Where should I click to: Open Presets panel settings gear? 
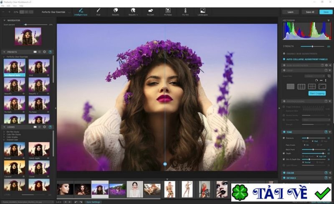pyautogui.click(x=45, y=52)
